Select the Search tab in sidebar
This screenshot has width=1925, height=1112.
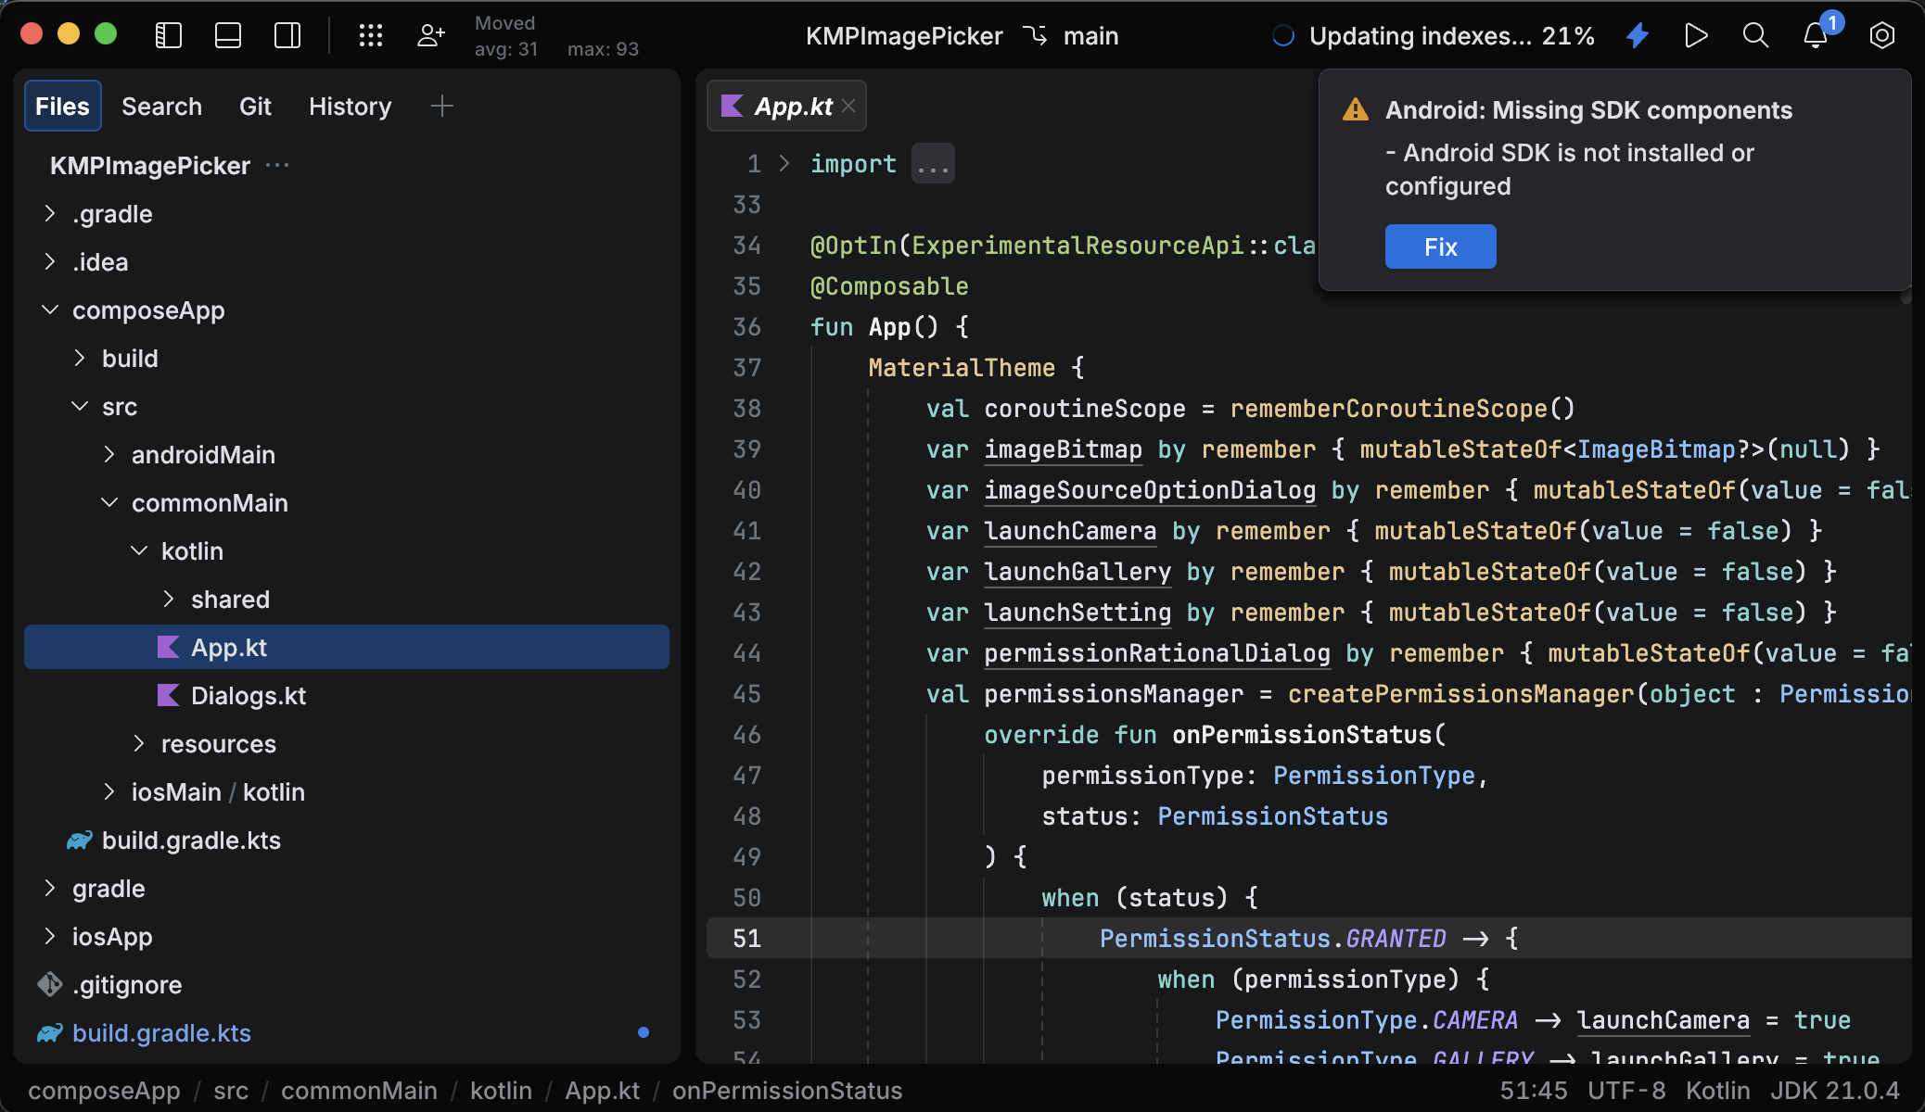[161, 105]
